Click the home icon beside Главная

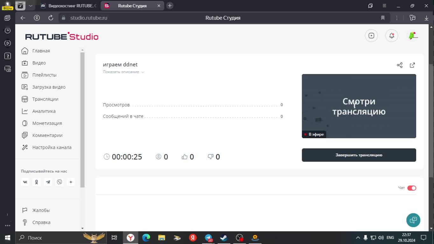pos(25,51)
